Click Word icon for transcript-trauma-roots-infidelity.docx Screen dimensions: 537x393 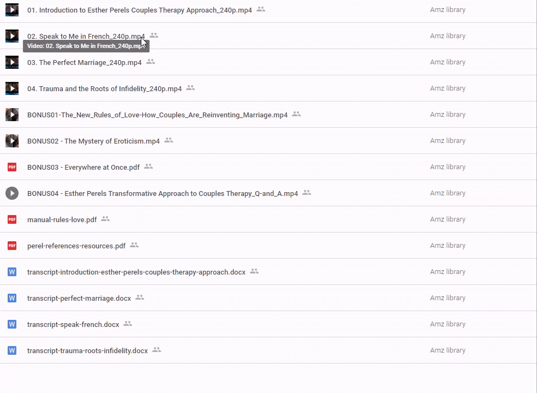(12, 350)
